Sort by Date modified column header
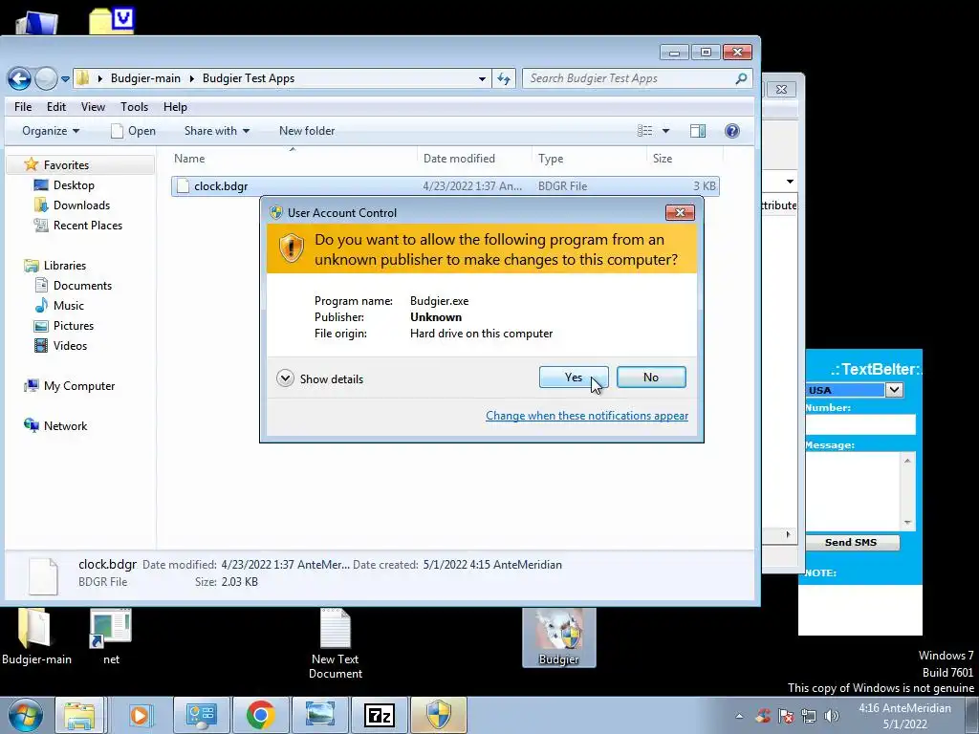Screen dimensions: 979x734 pos(474,159)
